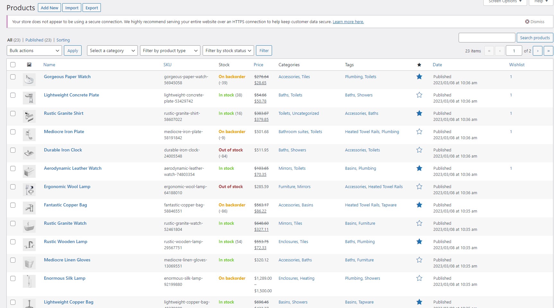Jump to last page arrow

pos(548,51)
